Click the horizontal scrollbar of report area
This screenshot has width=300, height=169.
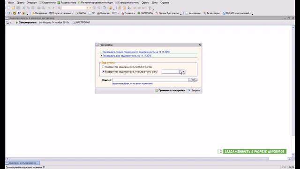click(x=148, y=159)
